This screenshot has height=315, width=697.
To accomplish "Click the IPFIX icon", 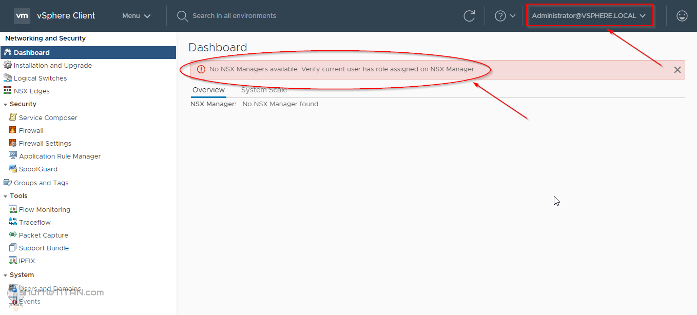I will [13, 261].
